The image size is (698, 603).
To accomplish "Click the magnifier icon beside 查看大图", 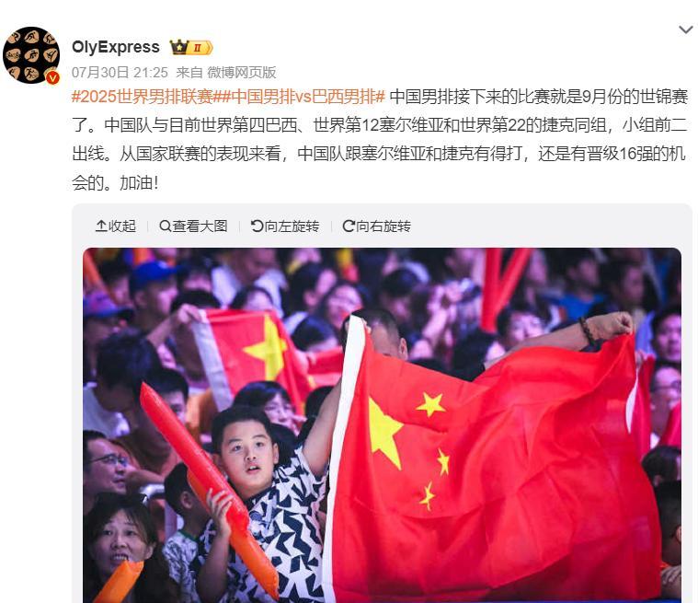I will point(166,226).
